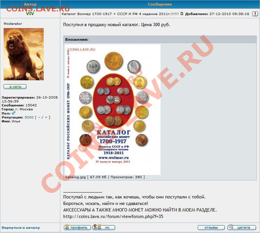Click reputation value 3000
The height and width of the screenshot is (233, 260).
29,117
